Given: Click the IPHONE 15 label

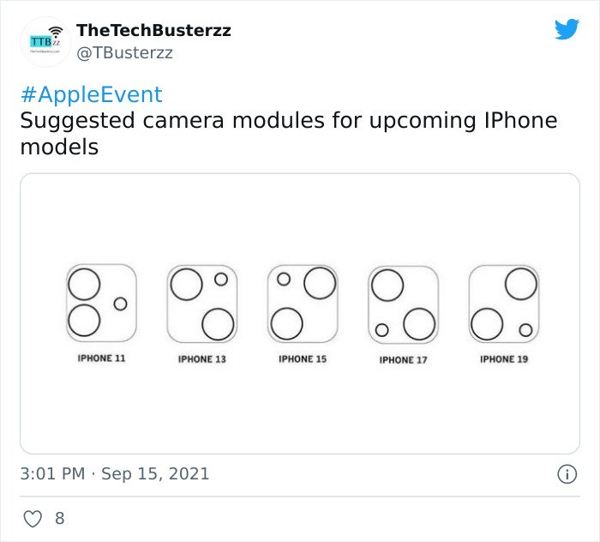Looking at the screenshot, I should point(303,359).
